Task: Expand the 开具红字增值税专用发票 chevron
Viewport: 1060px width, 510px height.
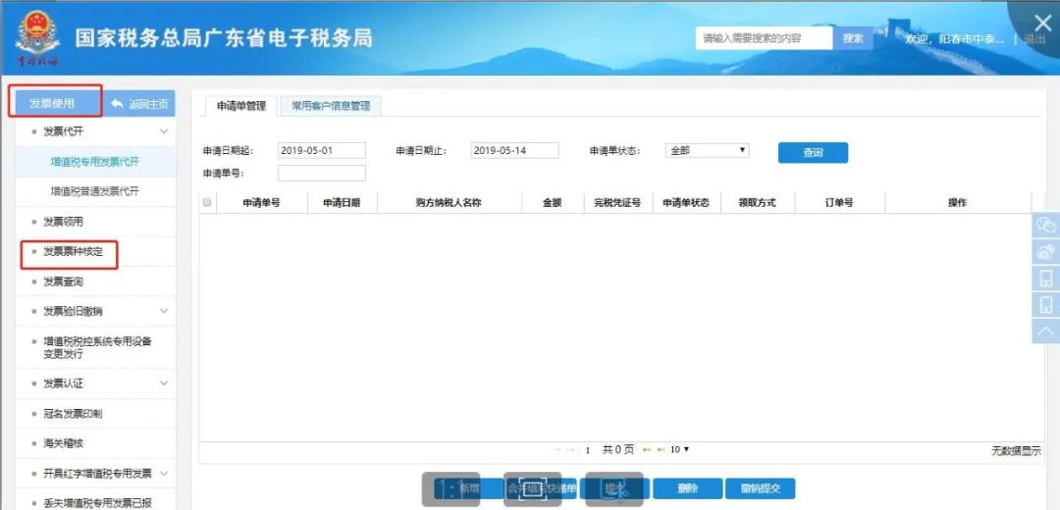Action: point(164,474)
